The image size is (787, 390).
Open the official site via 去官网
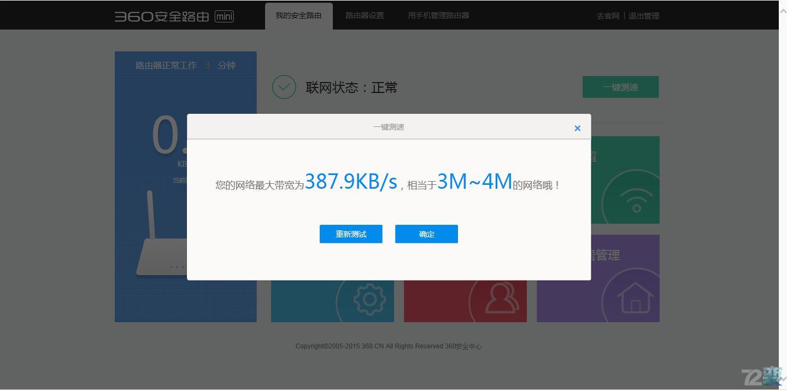(607, 16)
